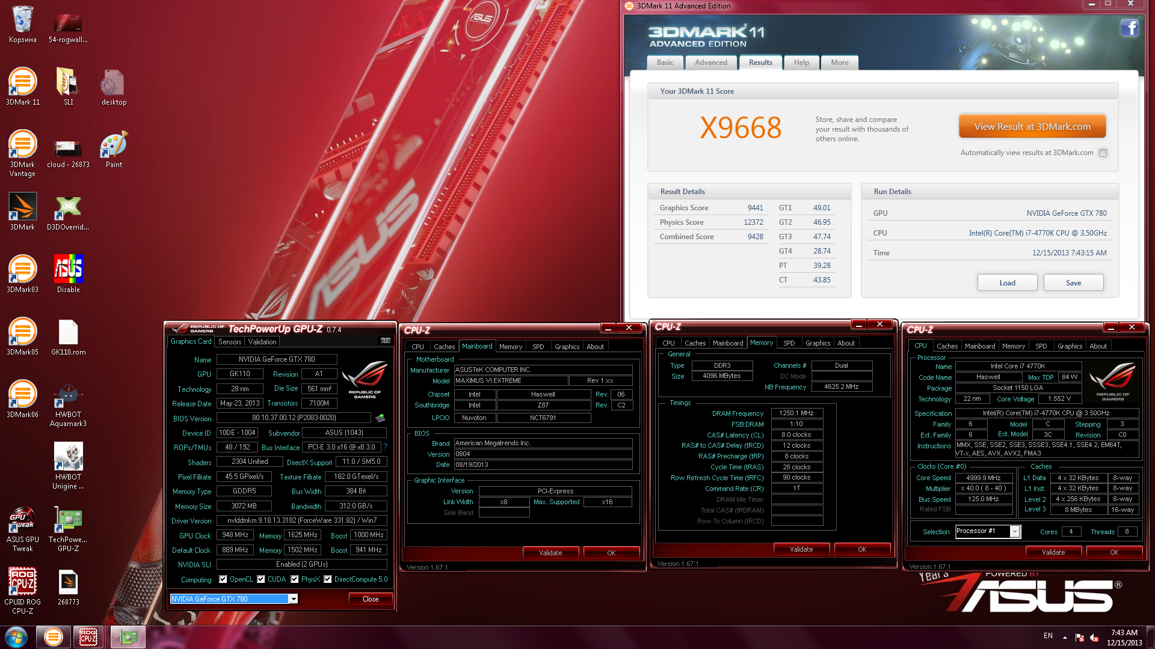Click the Load button in Run Details

tap(1008, 283)
